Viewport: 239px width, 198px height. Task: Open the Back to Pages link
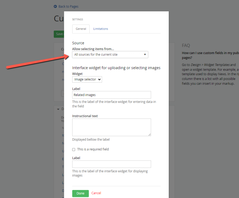[x=68, y=6]
